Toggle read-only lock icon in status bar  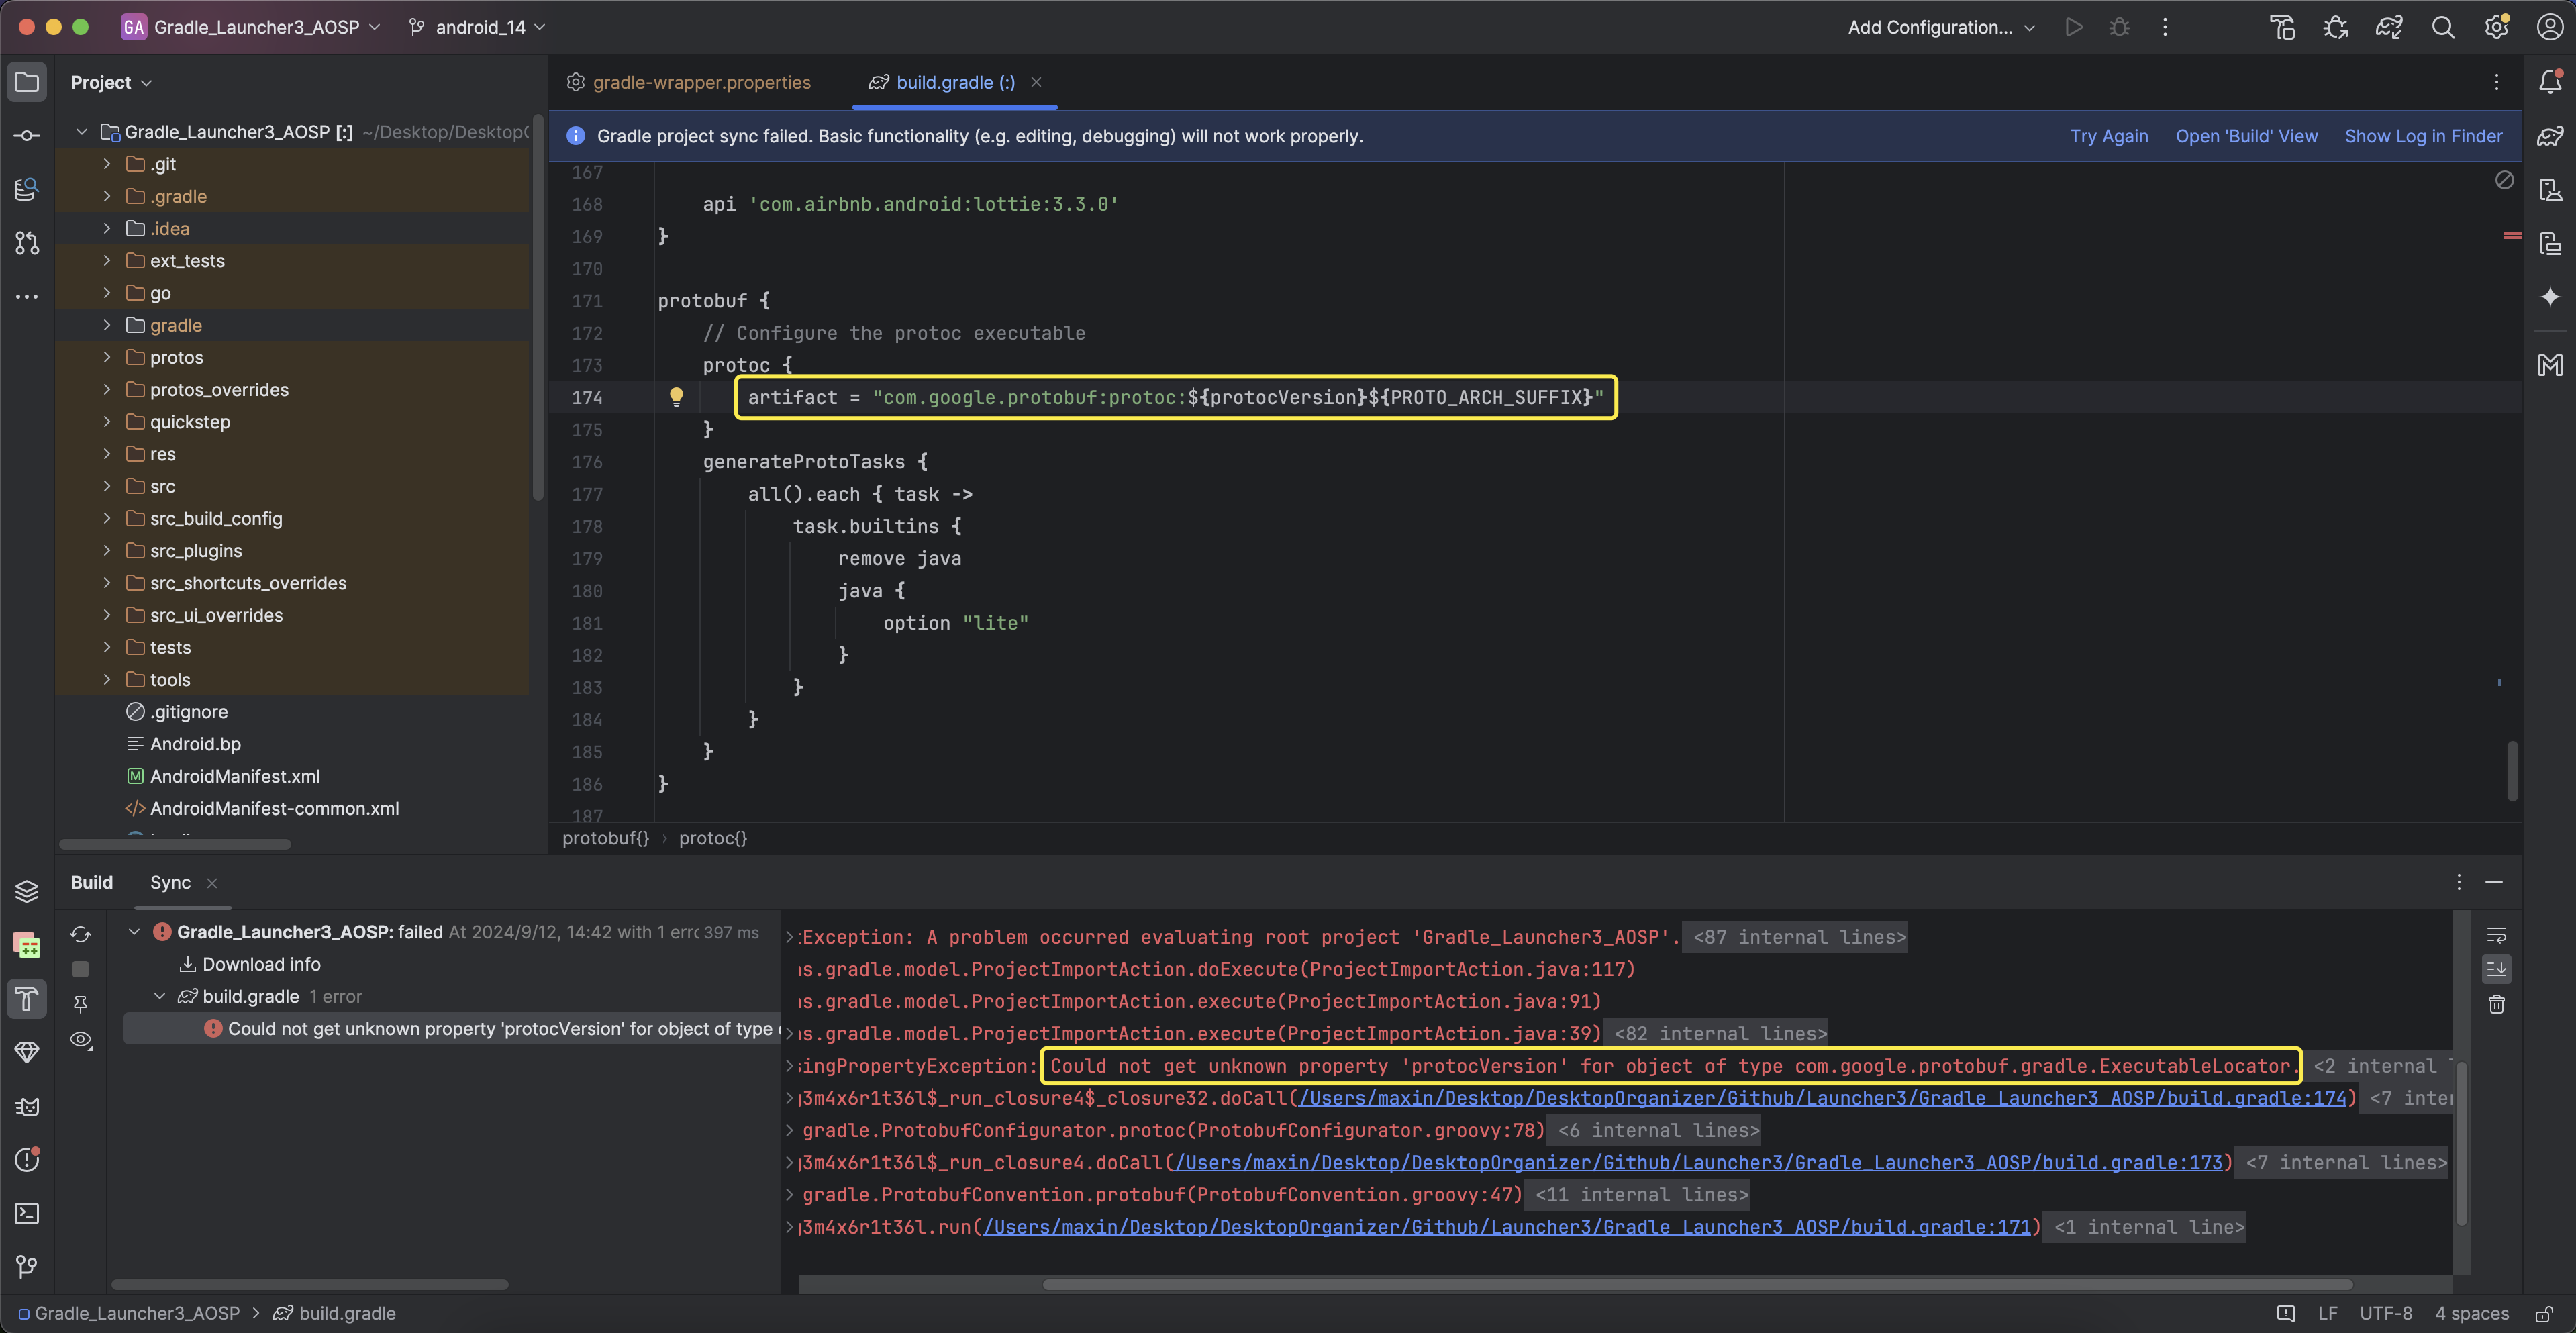[x=2545, y=1313]
